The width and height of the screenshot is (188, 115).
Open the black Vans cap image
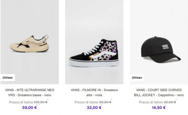[x=159, y=42]
